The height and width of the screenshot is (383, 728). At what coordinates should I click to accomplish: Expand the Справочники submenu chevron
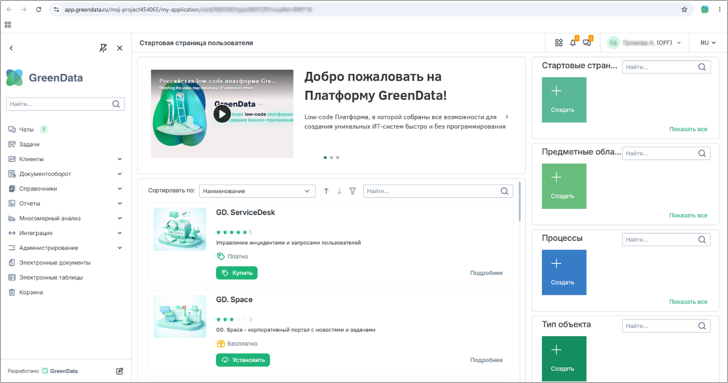(x=120, y=188)
